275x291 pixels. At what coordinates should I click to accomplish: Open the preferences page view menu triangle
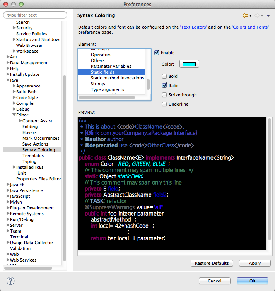pyautogui.click(x=268, y=15)
